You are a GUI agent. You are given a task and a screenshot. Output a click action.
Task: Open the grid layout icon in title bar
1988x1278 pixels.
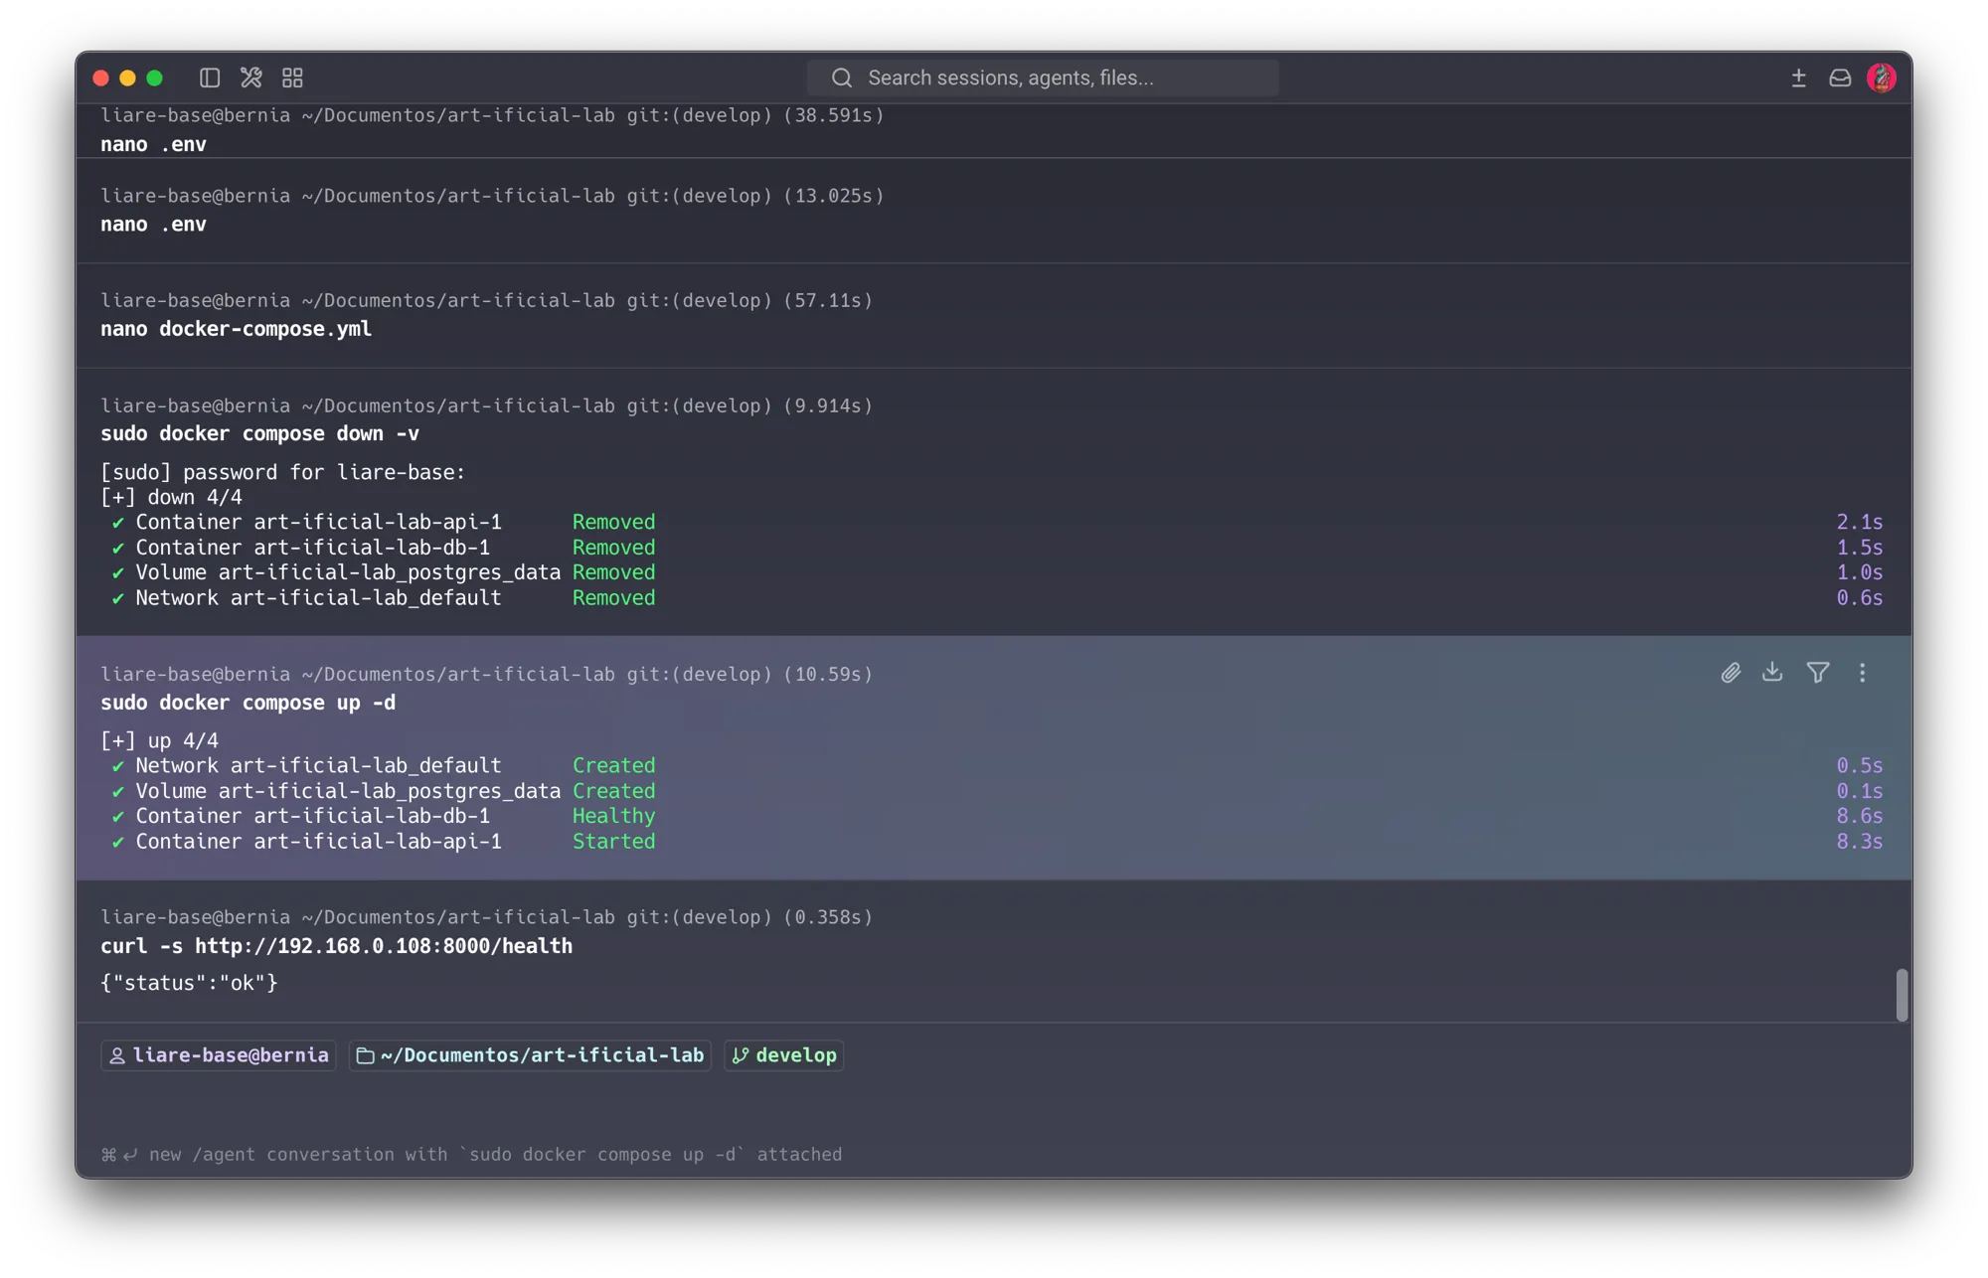tap(292, 78)
